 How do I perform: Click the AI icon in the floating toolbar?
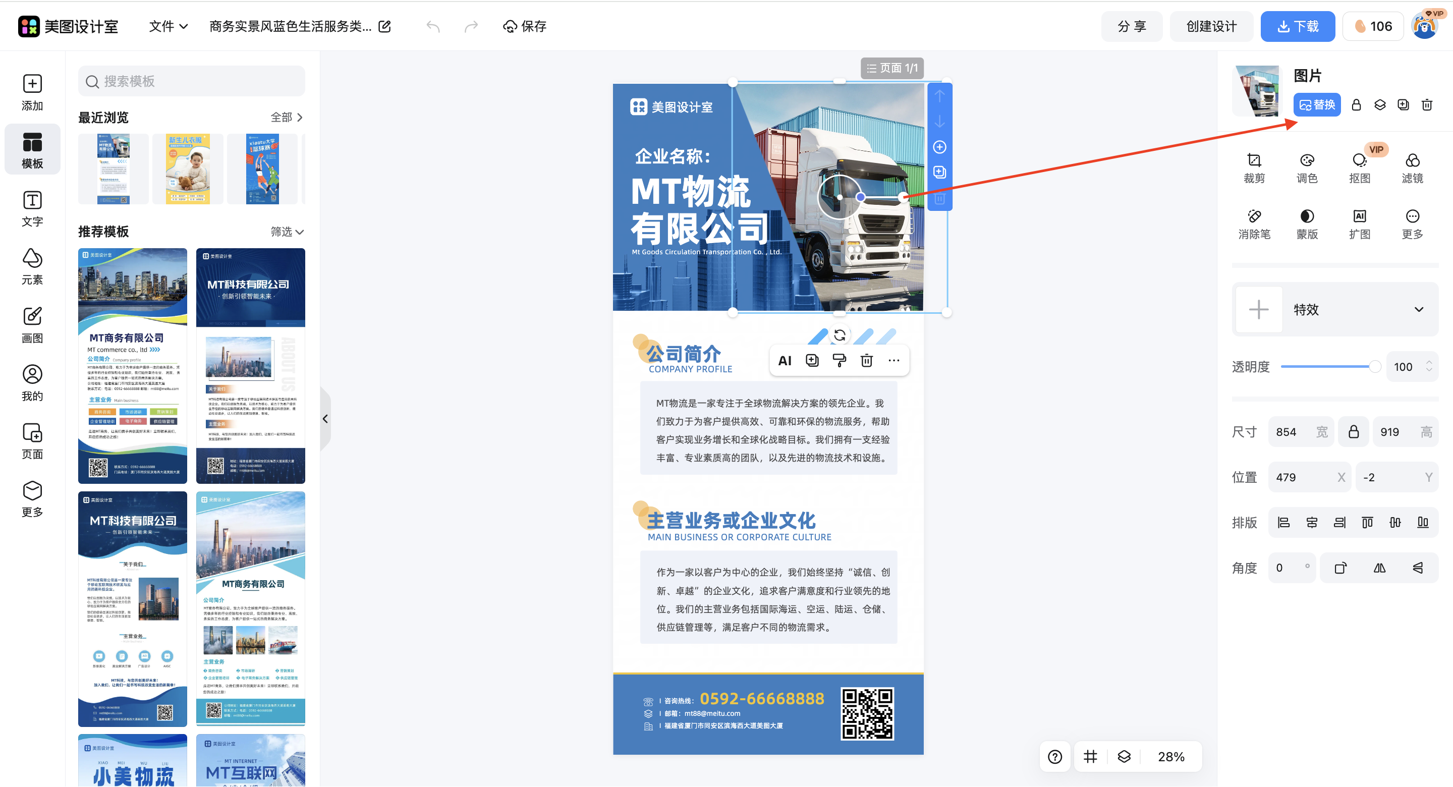point(785,360)
